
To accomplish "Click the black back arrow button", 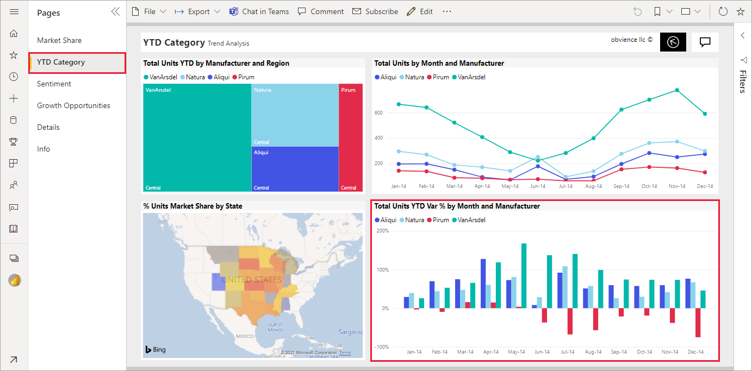I will click(x=673, y=42).
